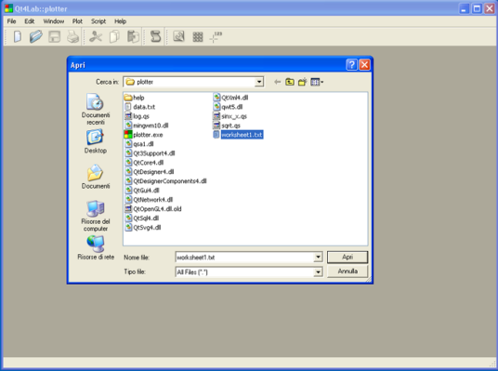The image size is (498, 371).
Task: Close the Apri dialog
Action: pos(364,65)
